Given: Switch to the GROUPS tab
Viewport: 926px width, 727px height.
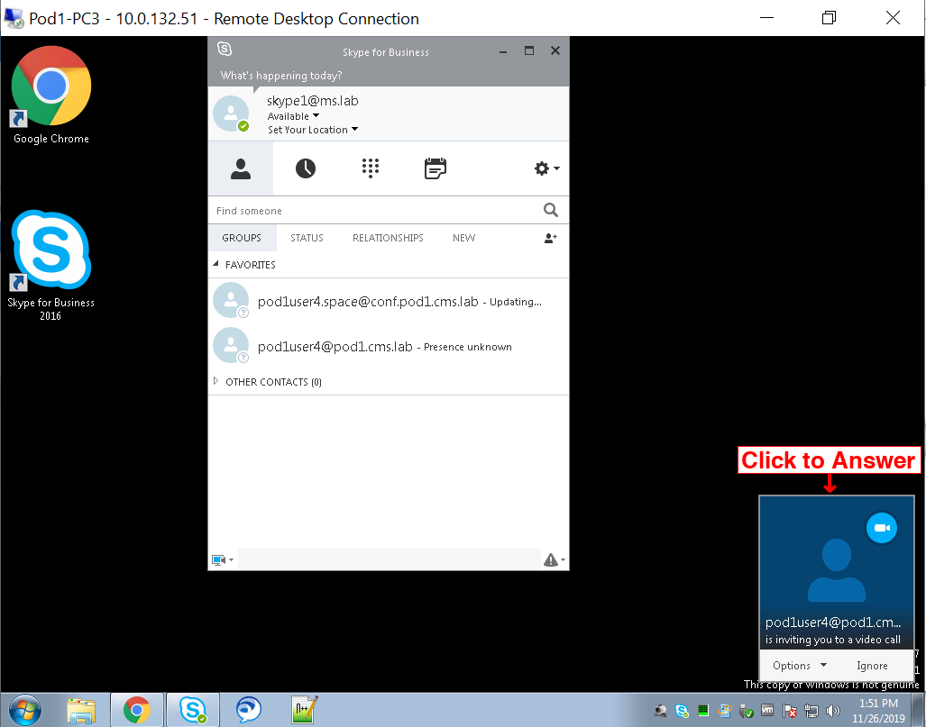Looking at the screenshot, I should pos(242,238).
